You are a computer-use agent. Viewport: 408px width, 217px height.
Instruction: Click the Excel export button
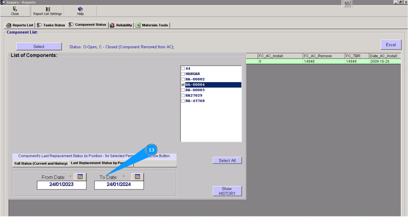pyautogui.click(x=391, y=45)
